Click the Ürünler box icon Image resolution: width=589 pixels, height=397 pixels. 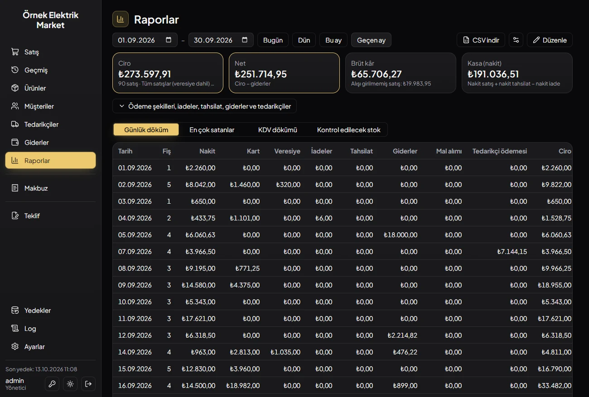click(x=15, y=88)
